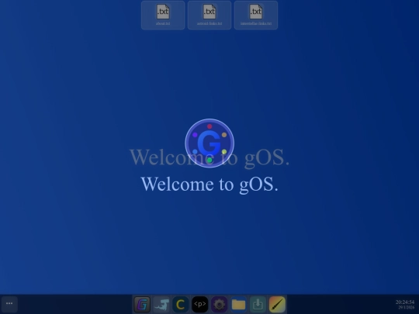The image size is (419, 314).
Task: Open the download tray app in dock
Action: 258,304
